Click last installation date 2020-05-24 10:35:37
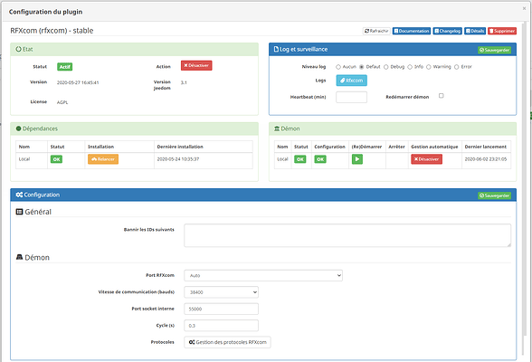532x362 pixels. pyautogui.click(x=178, y=159)
